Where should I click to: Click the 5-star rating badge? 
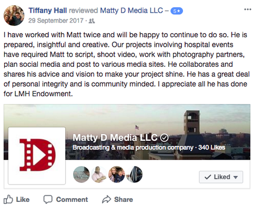coord(177,11)
